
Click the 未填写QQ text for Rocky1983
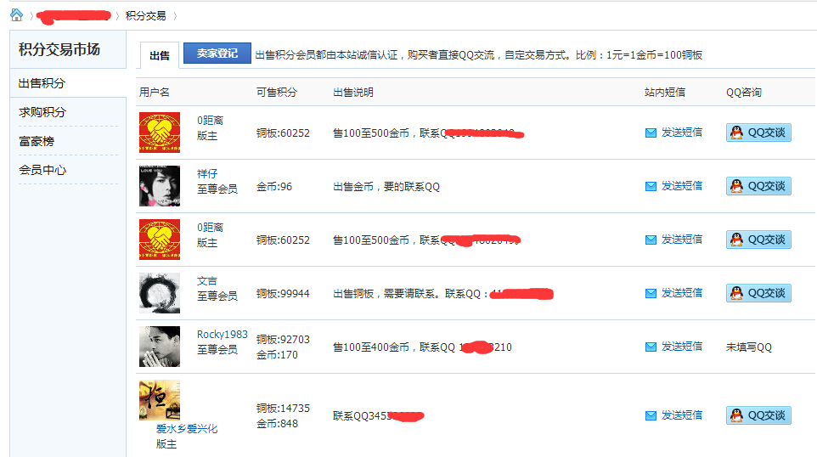click(x=749, y=347)
